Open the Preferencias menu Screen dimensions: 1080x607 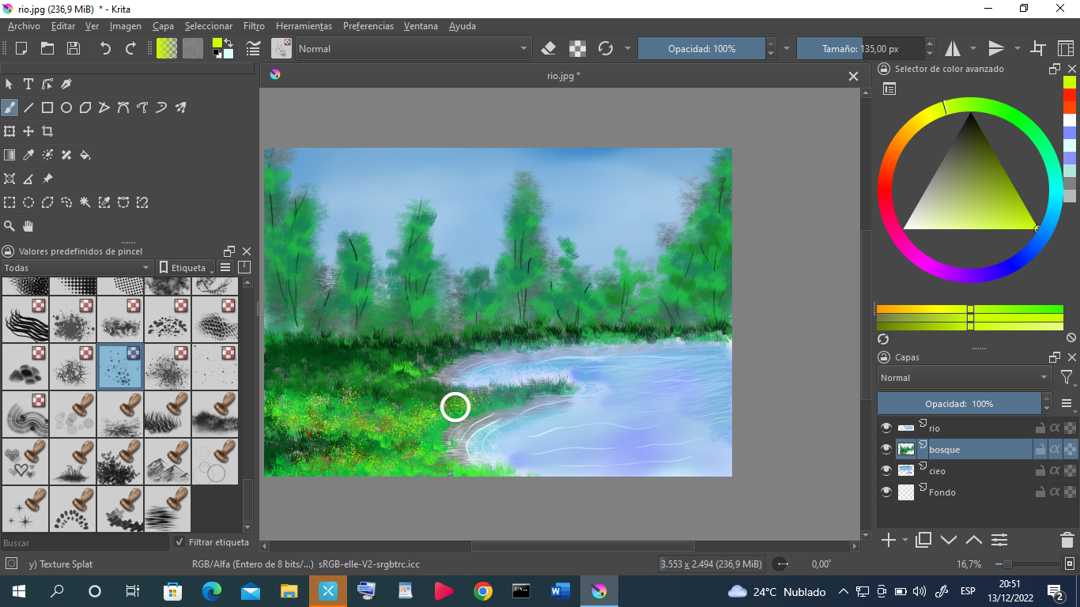coord(368,26)
